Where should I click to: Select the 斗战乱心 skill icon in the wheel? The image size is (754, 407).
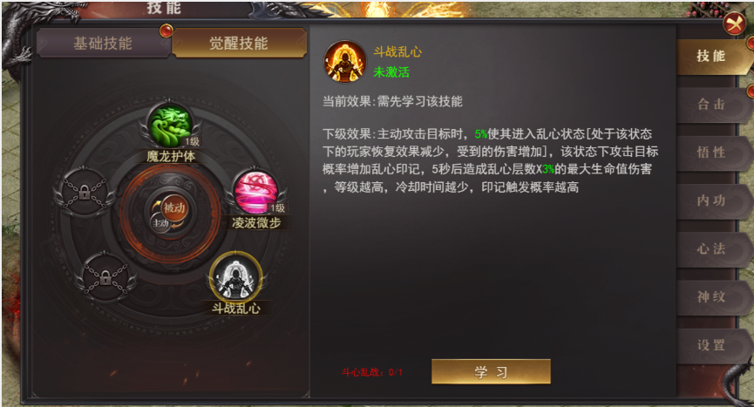[x=235, y=278]
